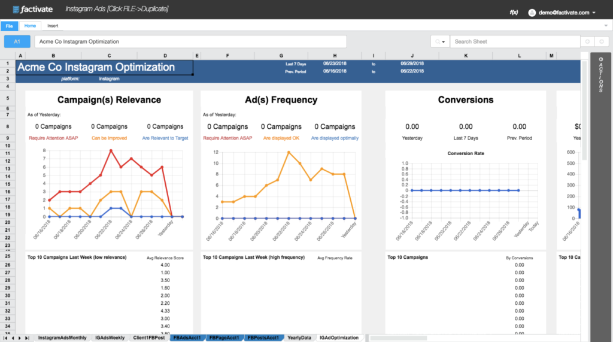
Task: Click the 06/22/2018 end date cell
Action: [x=412, y=71]
